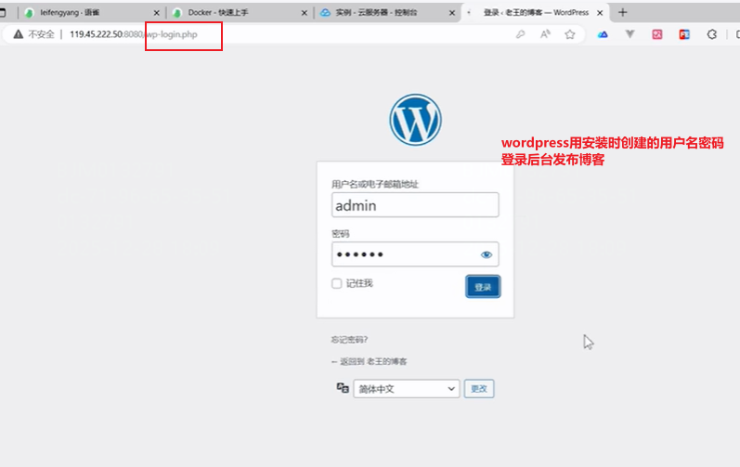Close the WordPress login tab

click(600, 13)
